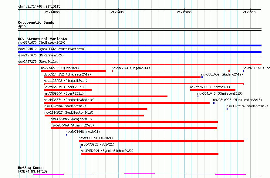Click ruler position 21715100

click(x=250, y=12)
